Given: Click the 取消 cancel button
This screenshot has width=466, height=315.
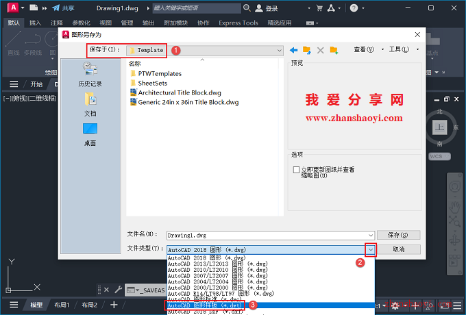Looking at the screenshot, I should coord(398,249).
